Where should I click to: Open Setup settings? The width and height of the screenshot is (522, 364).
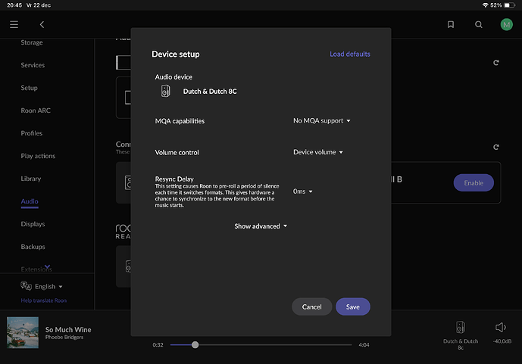point(29,88)
